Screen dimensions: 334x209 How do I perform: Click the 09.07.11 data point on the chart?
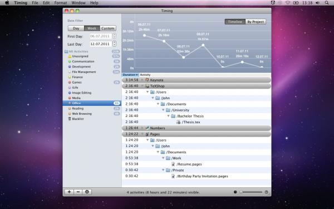tap(203, 45)
